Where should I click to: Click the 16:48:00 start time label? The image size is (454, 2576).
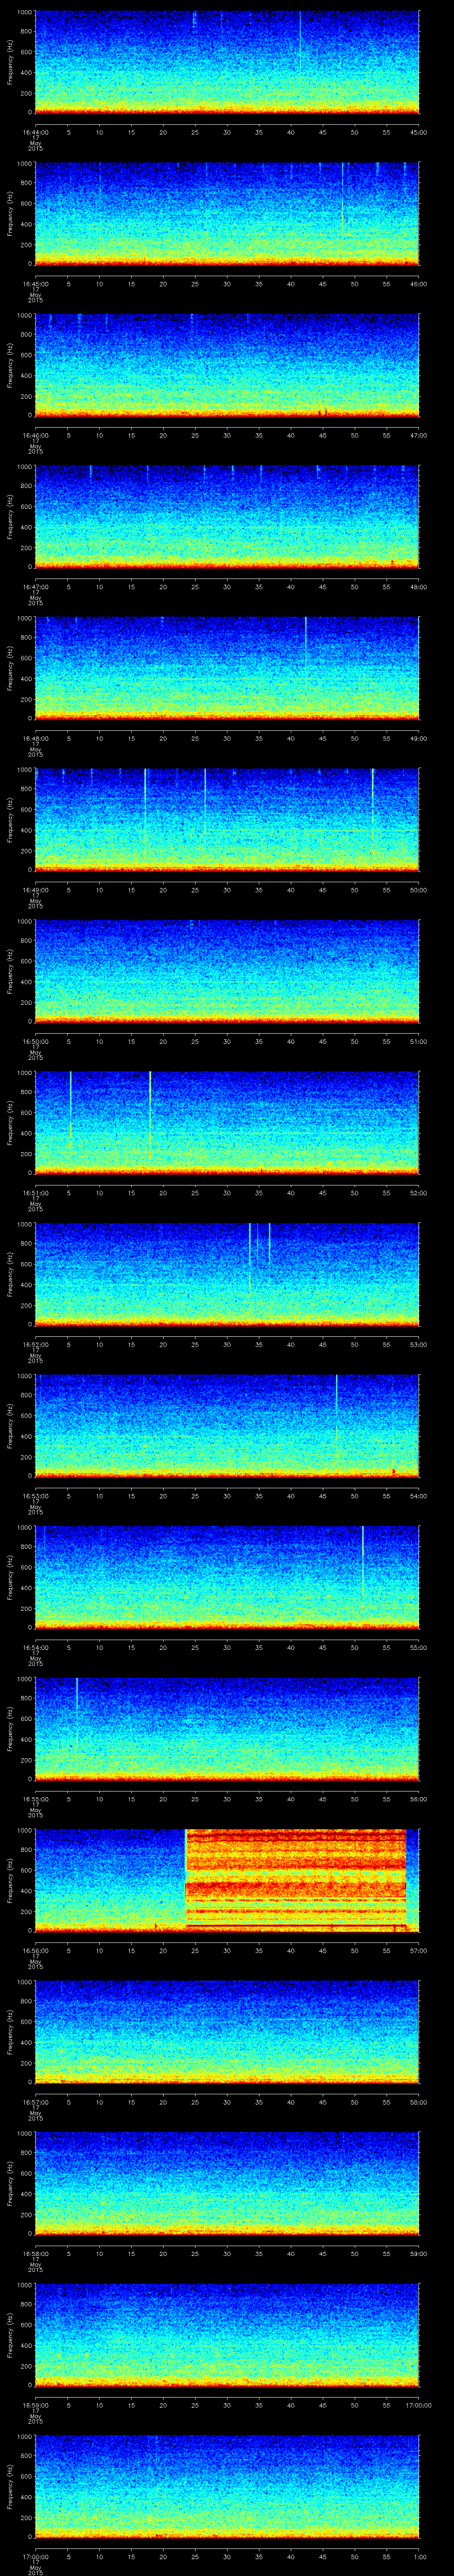coord(36,739)
